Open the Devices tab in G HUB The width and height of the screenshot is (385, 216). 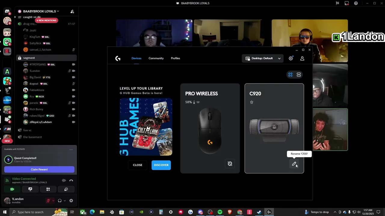click(136, 58)
